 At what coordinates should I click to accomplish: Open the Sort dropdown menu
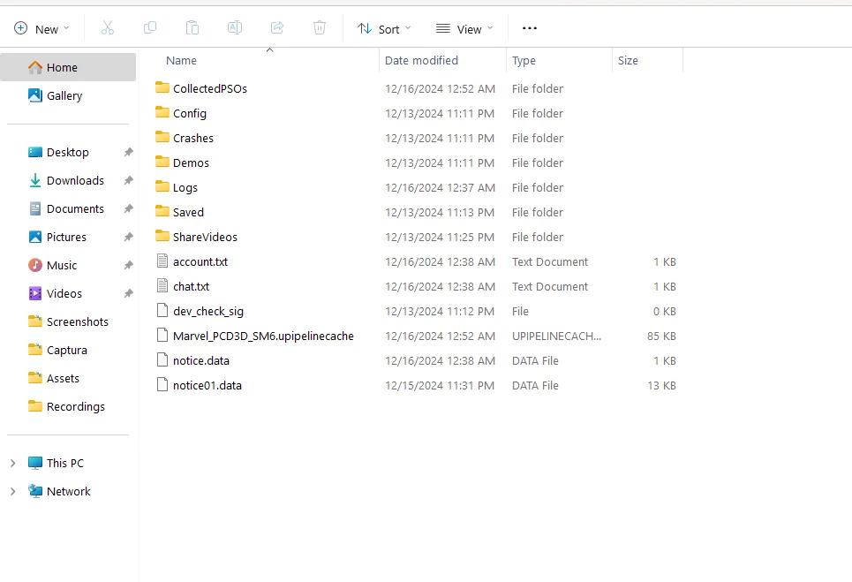384,29
